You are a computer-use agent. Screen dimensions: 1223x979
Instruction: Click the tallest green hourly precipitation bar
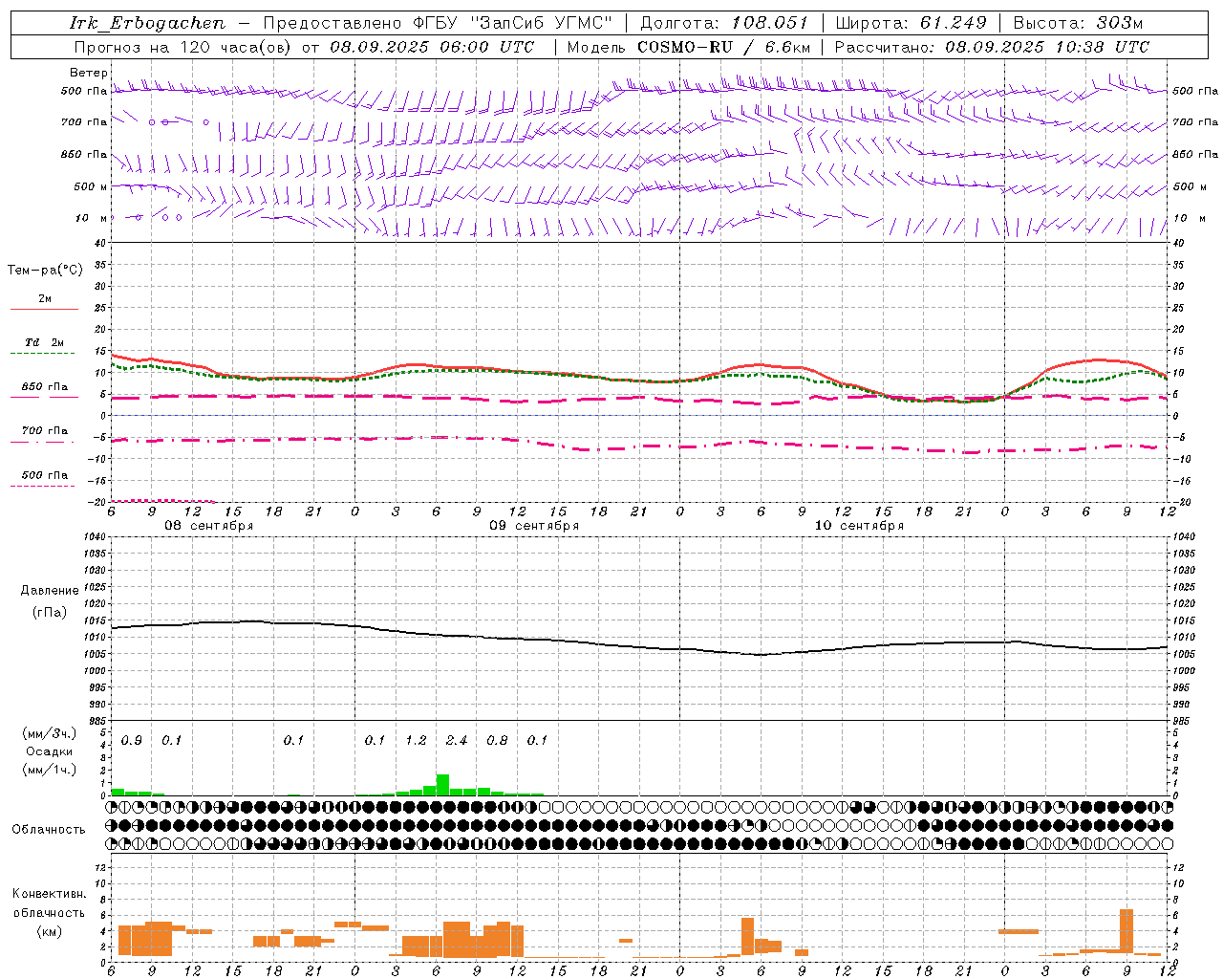442,785
